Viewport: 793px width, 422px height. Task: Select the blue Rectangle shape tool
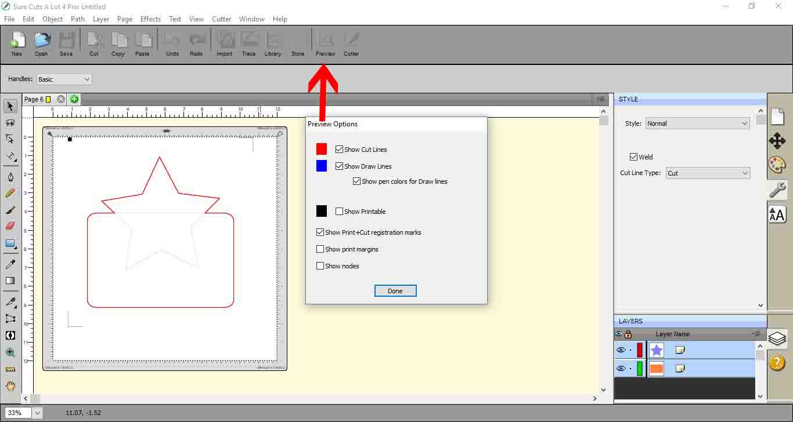coord(10,243)
